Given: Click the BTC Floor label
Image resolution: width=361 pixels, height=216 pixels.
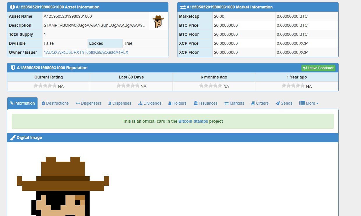Looking at the screenshot, I should (x=189, y=34).
